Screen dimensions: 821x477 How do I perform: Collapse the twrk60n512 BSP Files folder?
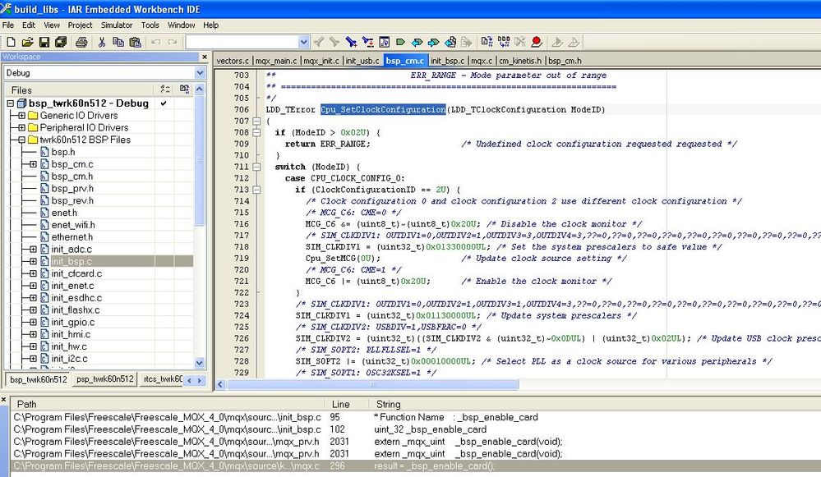coord(21,140)
